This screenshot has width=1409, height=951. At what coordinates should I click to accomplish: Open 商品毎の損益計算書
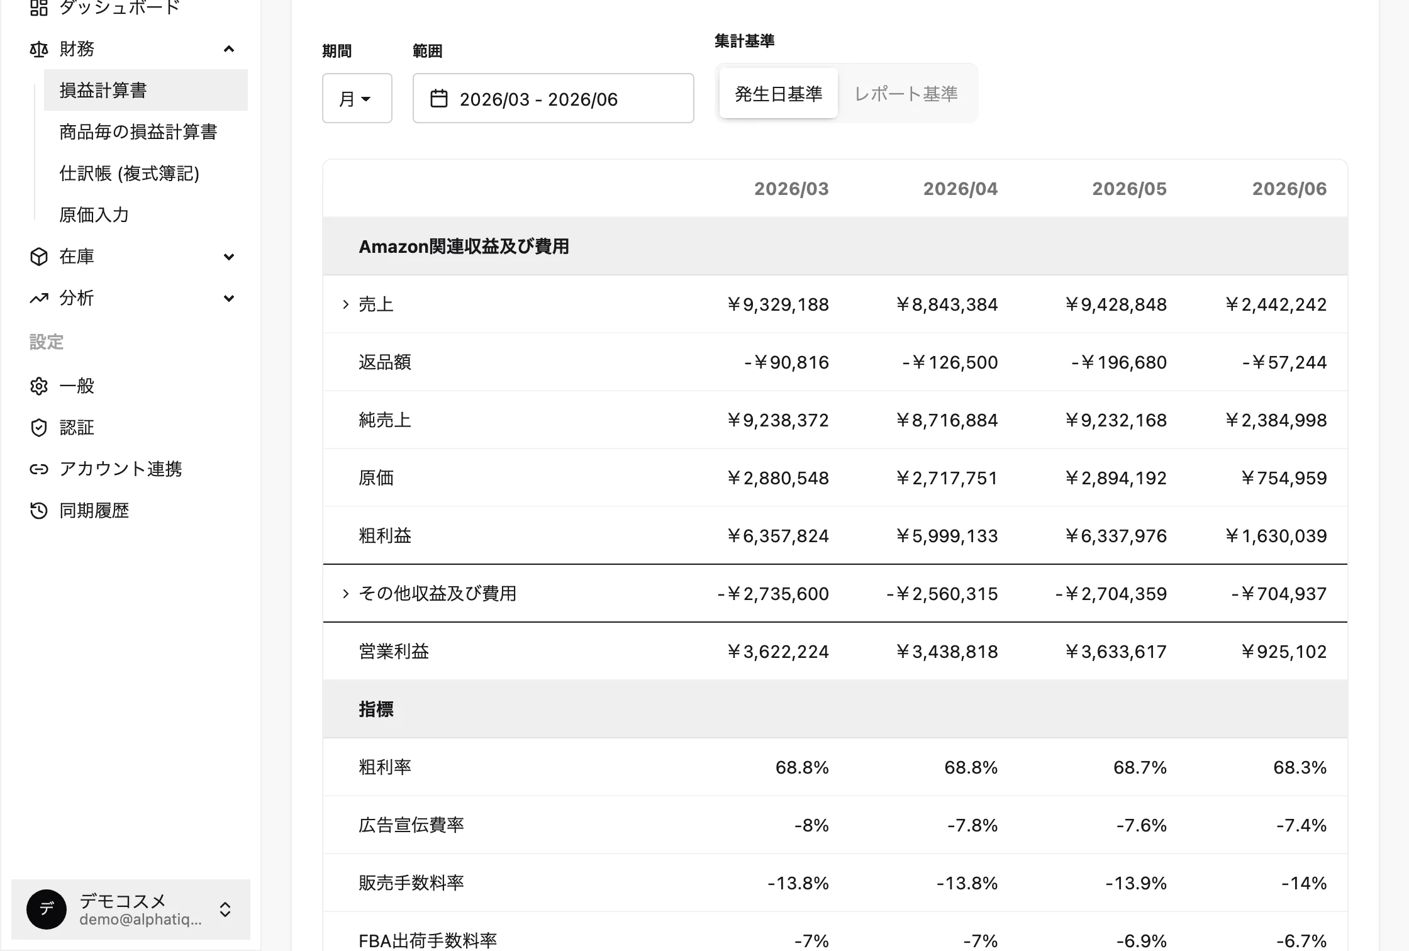coord(138,131)
